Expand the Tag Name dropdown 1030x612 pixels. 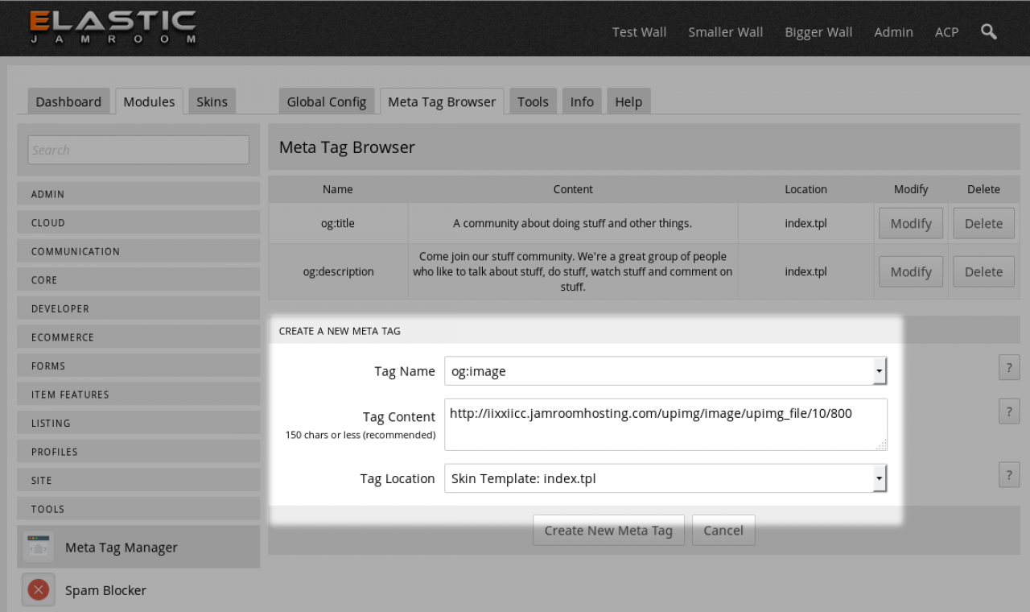[879, 371]
